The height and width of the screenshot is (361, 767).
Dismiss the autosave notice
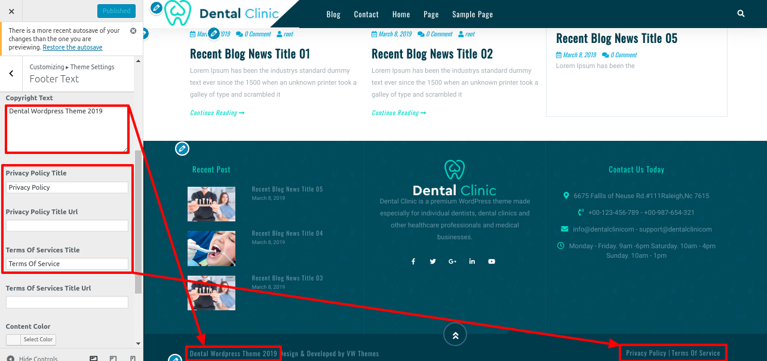coord(133,30)
